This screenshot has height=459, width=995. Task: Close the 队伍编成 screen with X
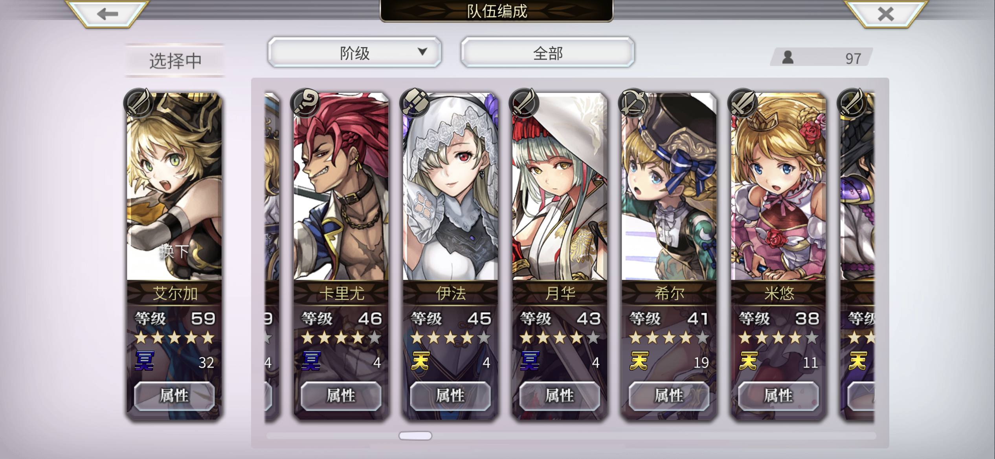886,14
